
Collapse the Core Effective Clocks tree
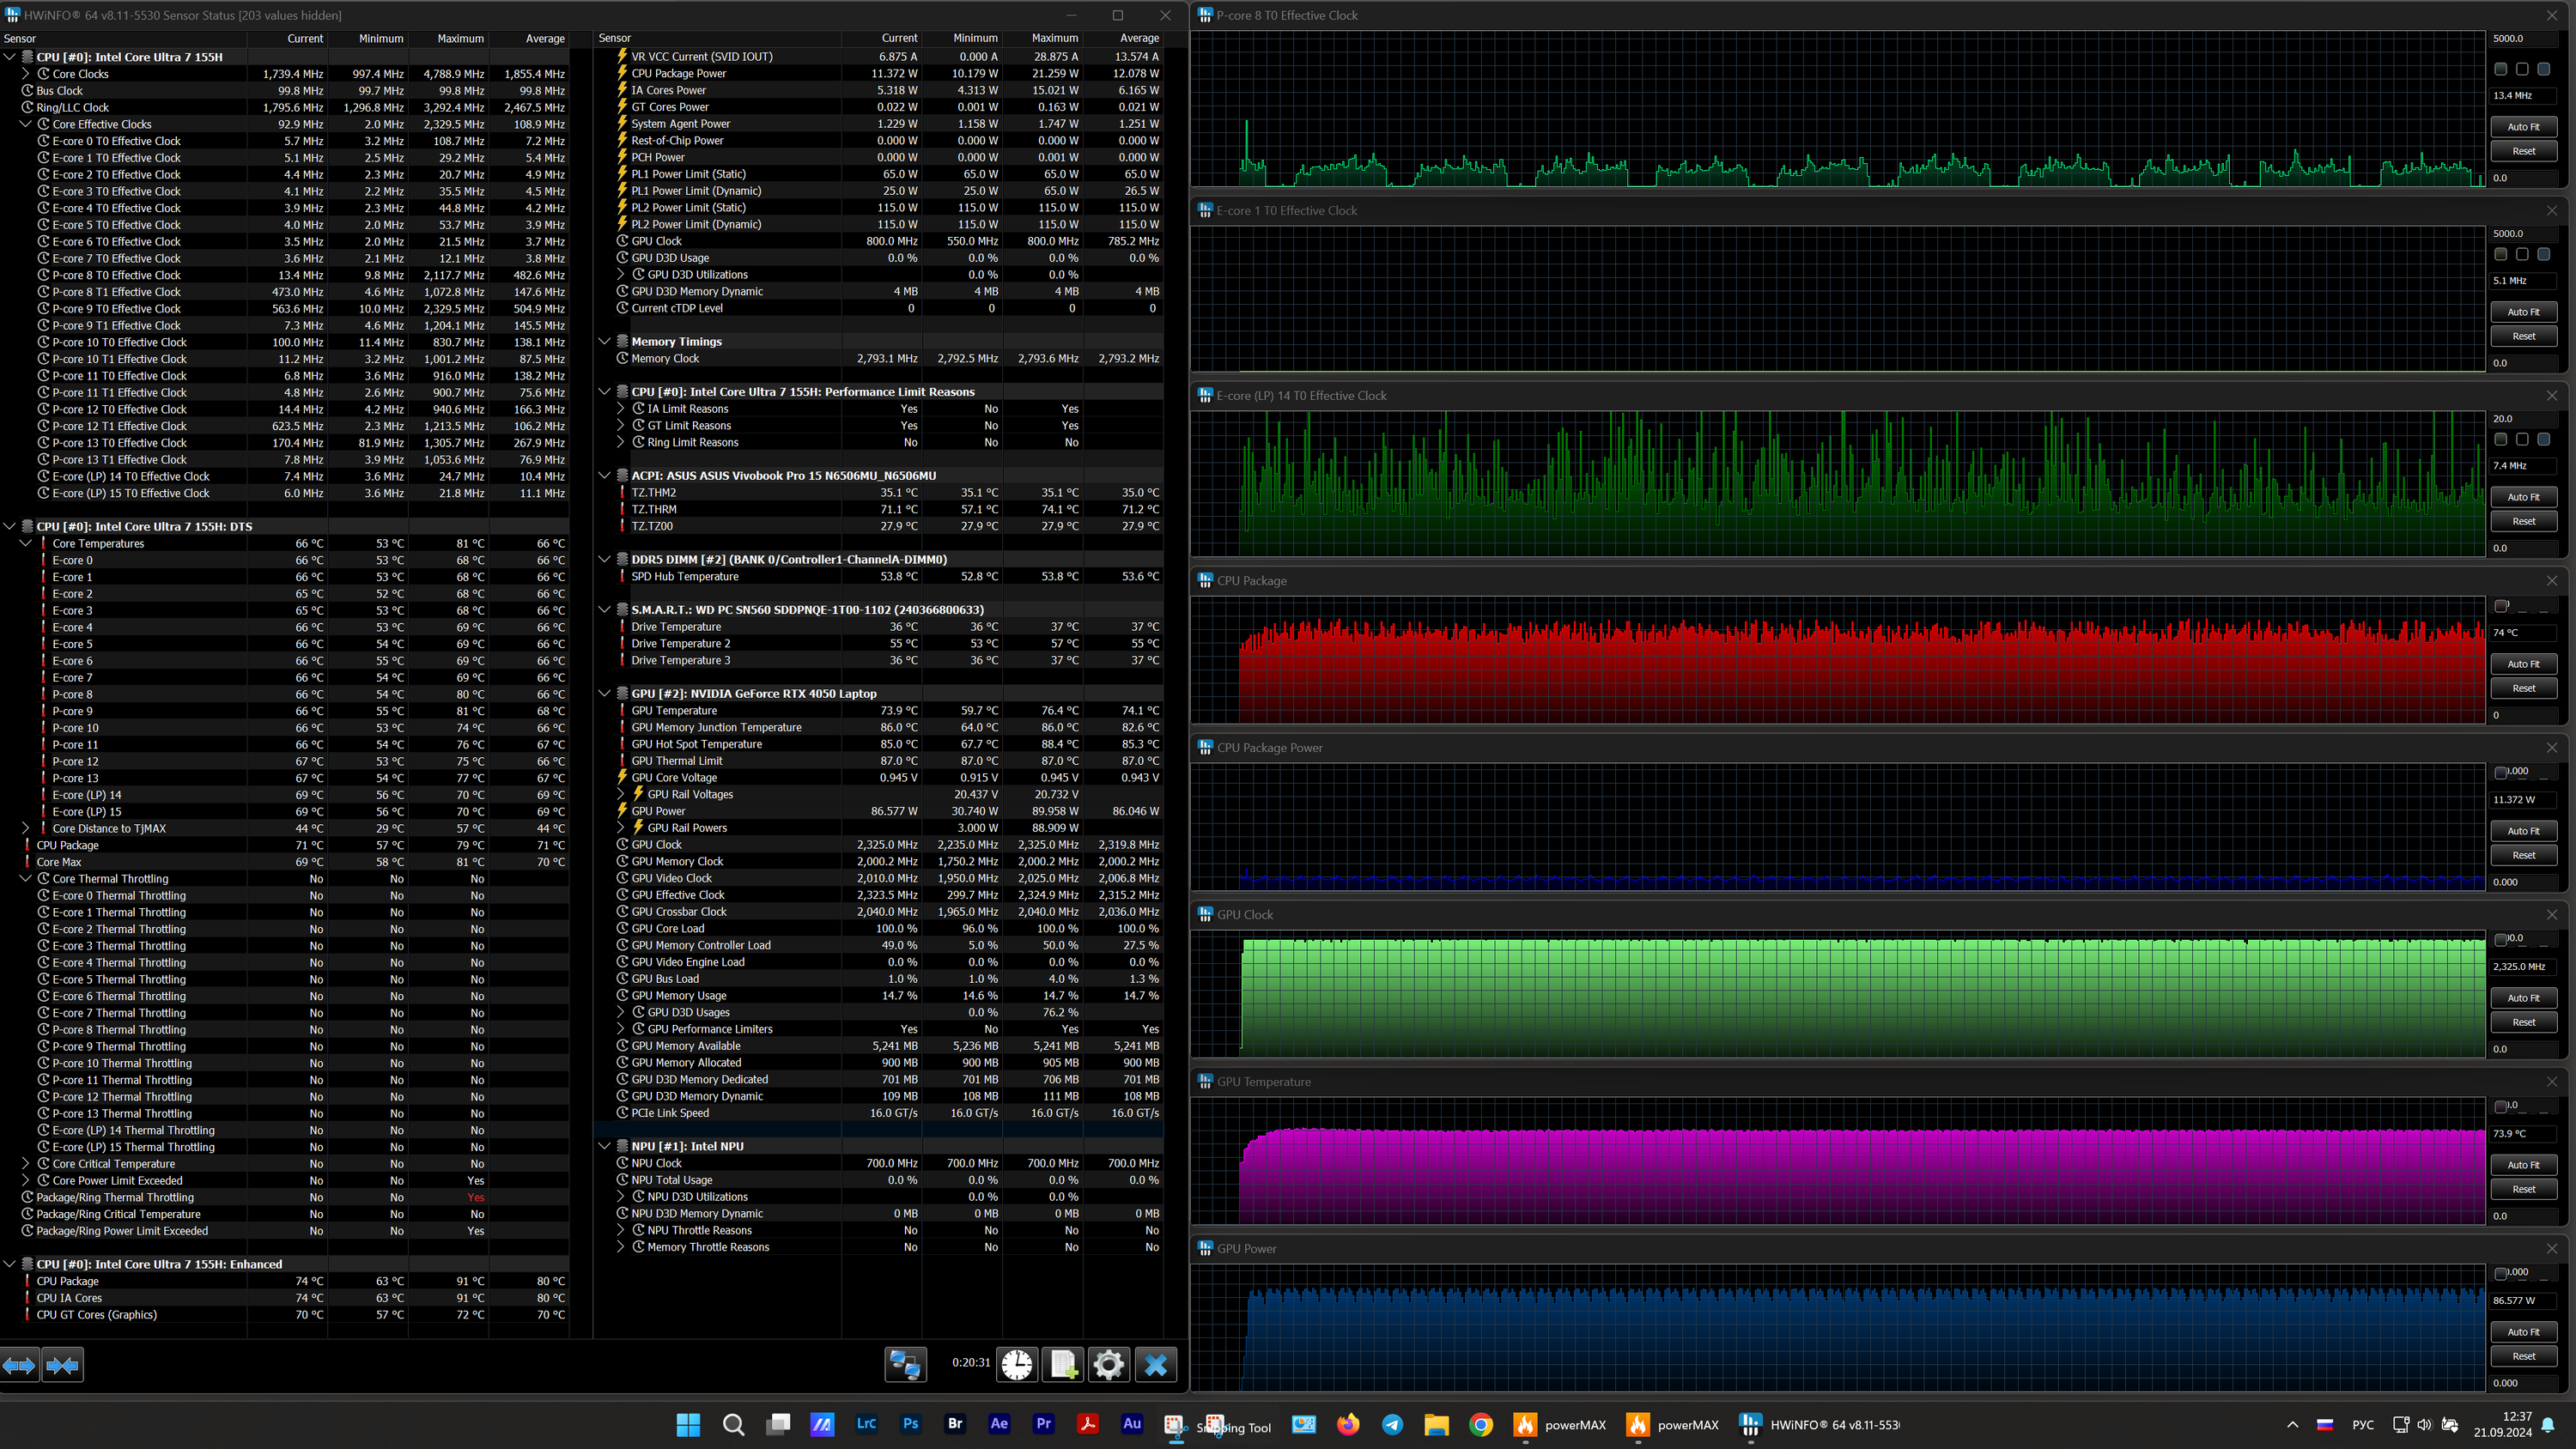[26, 124]
